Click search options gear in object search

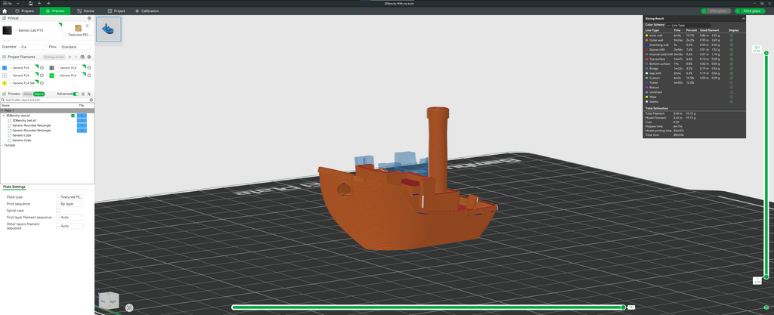[91, 100]
